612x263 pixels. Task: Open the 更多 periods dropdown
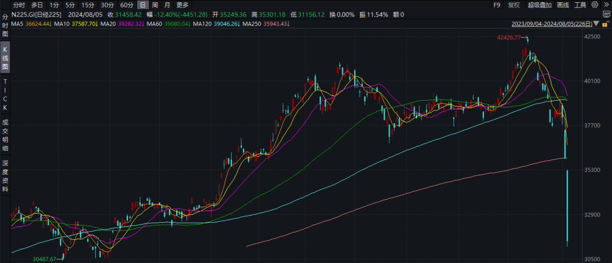[x=181, y=5]
